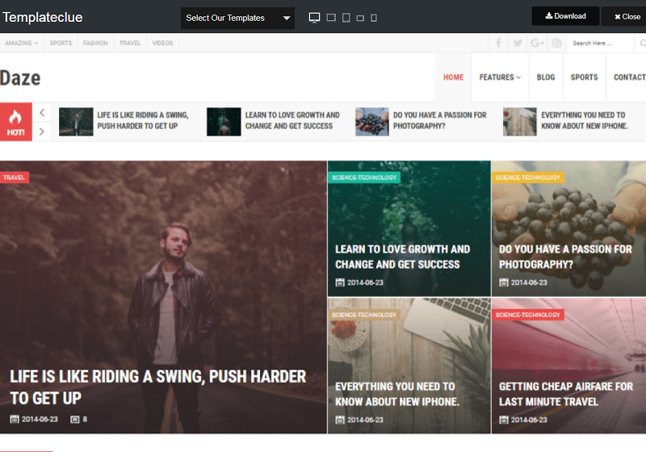This screenshot has width=646, height=452.
Task: Open the SPORTS main navigation item
Action: click(584, 77)
